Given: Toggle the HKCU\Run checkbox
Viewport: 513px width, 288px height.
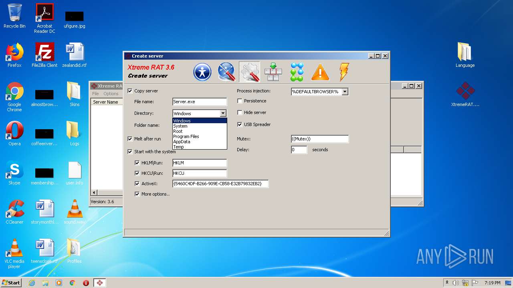Looking at the screenshot, I should coord(137,173).
